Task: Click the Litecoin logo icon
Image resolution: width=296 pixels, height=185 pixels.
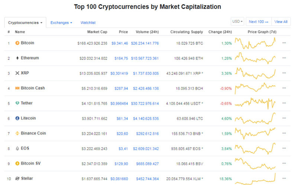Action: pos(17,118)
